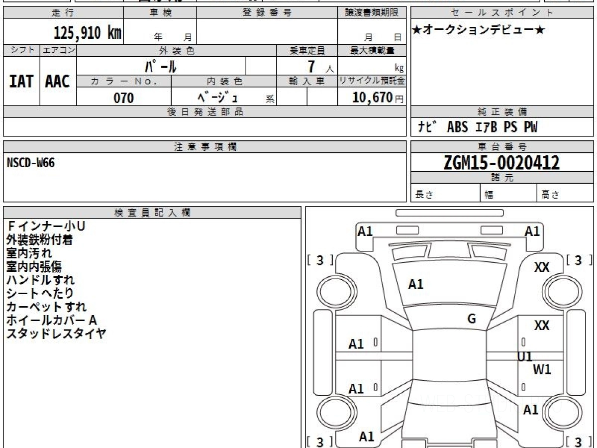
Task: Click the 走行 column header
Action: coord(63,13)
